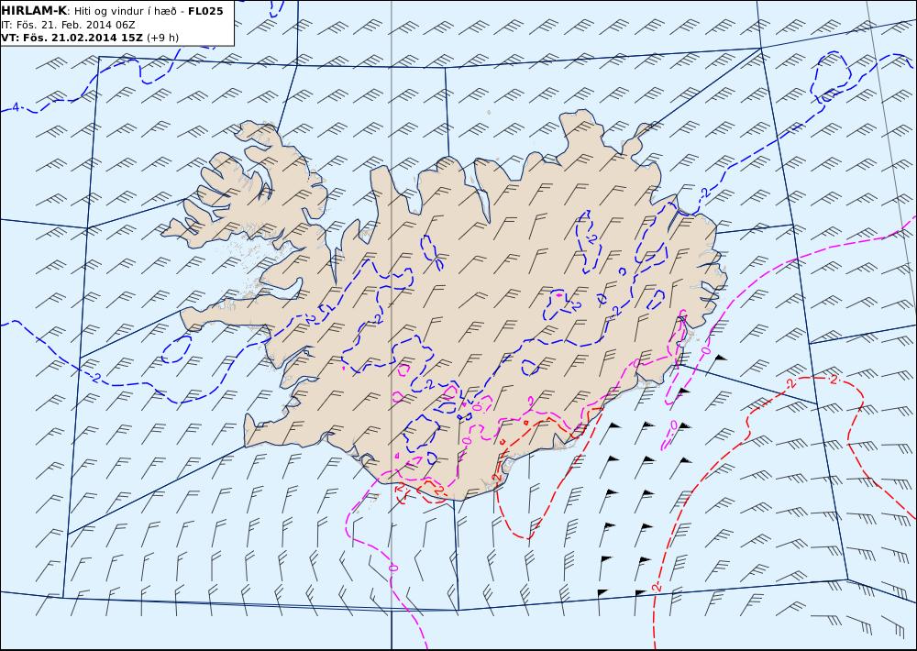This screenshot has width=917, height=651.
Task: Click the "FL025" flight level label
Action: 205,11
